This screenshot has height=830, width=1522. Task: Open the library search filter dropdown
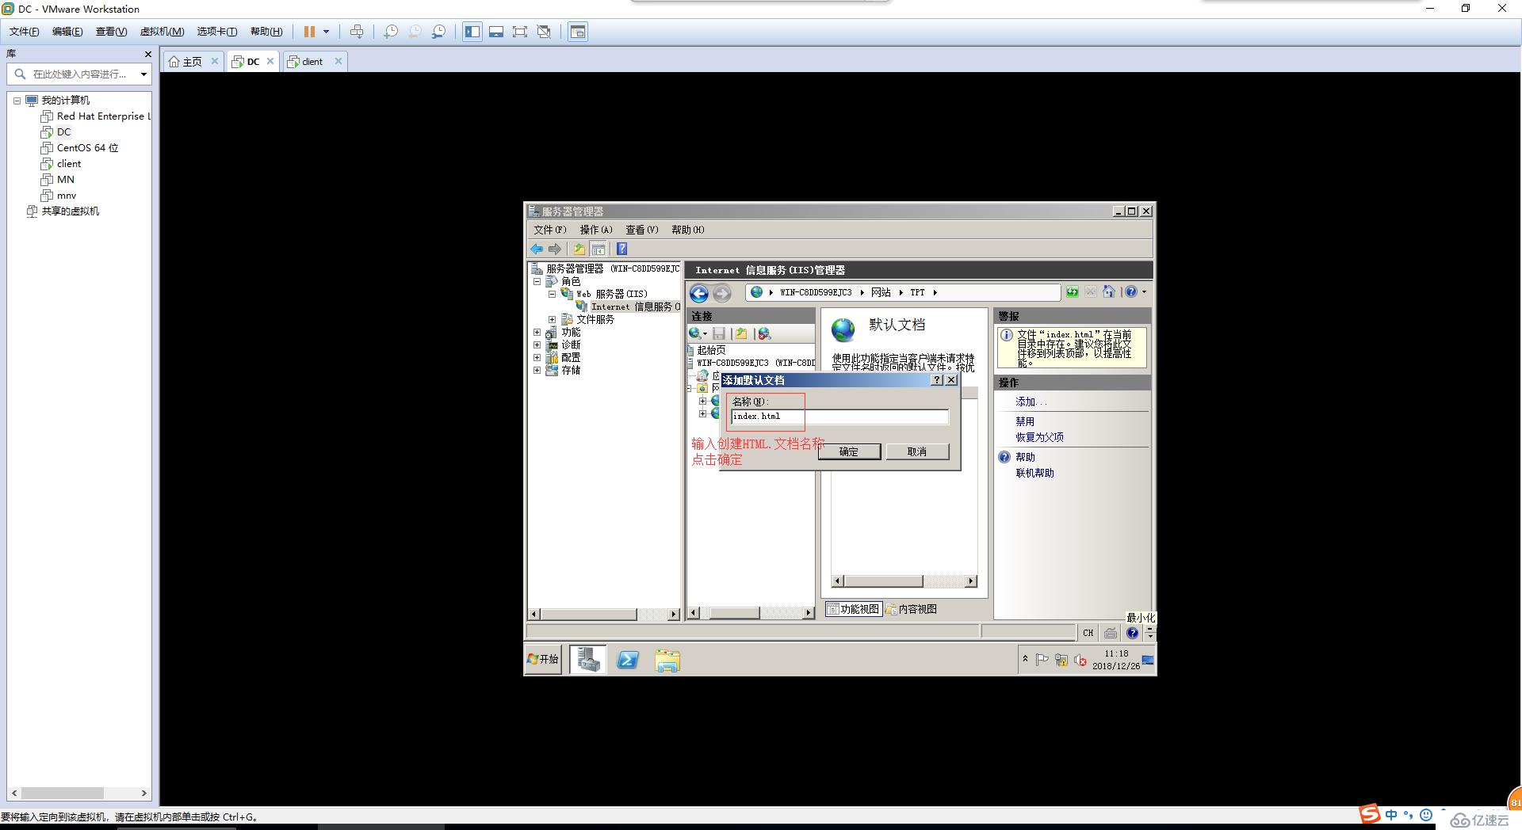click(143, 74)
